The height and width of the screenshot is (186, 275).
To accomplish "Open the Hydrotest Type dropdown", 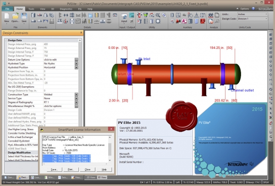I will [x=77, y=64].
